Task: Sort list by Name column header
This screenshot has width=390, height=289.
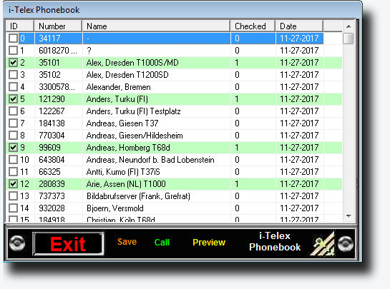Action: click(x=156, y=26)
